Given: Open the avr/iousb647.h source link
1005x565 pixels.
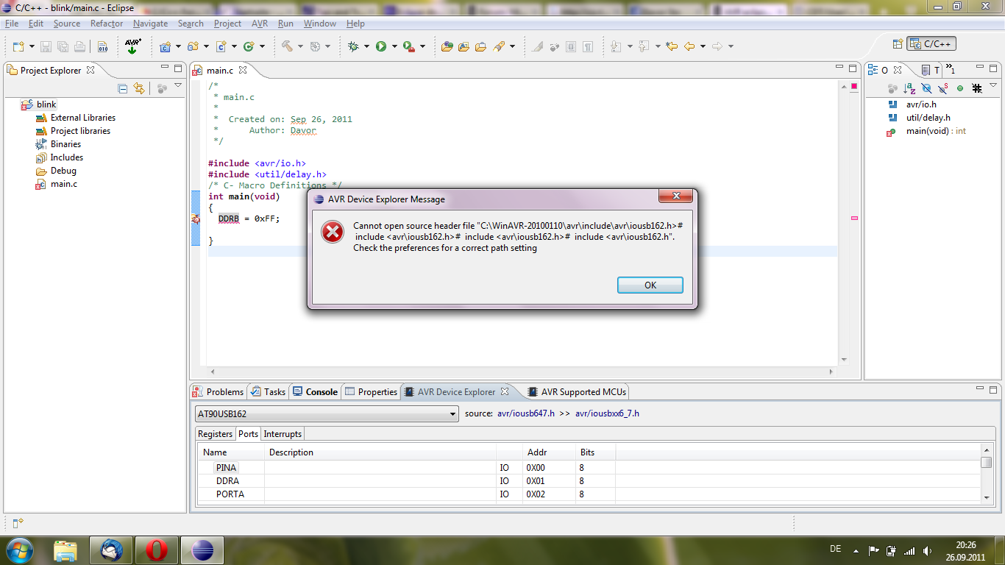Looking at the screenshot, I should pyautogui.click(x=526, y=413).
